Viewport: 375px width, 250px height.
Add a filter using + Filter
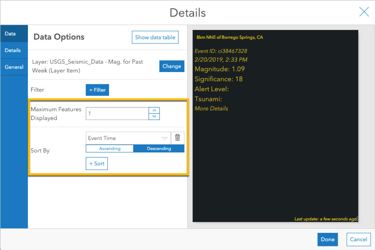(97, 90)
